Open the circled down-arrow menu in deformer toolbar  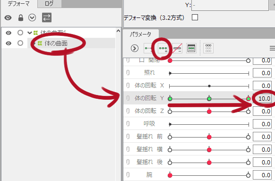point(32,17)
